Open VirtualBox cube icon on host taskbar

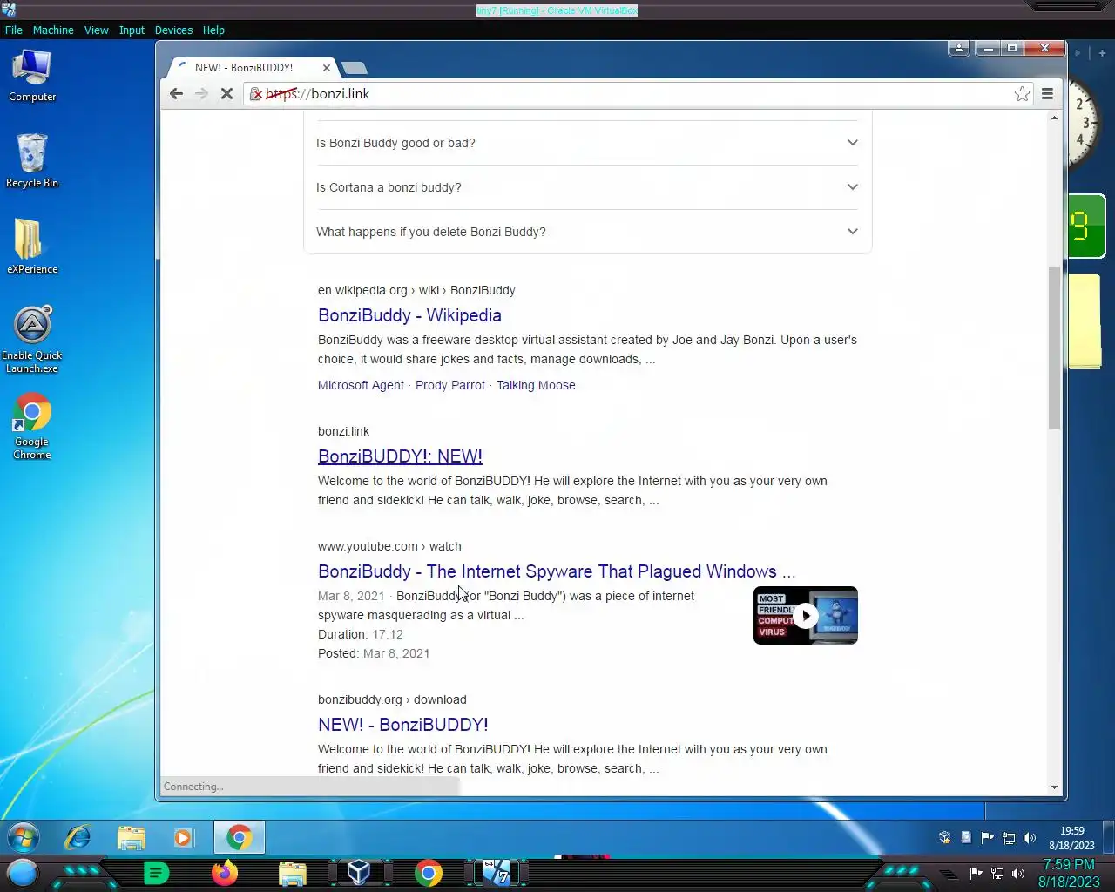[359, 872]
